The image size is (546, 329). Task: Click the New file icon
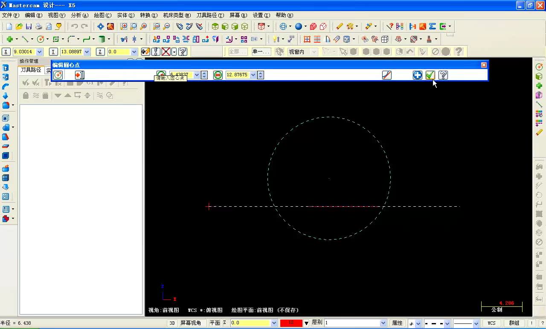click(x=9, y=26)
